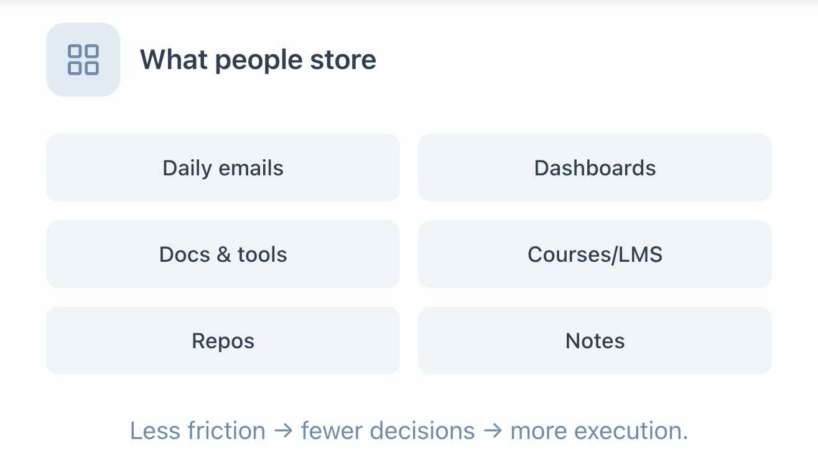
Task: Select the Daily emails tile
Action: tap(223, 168)
